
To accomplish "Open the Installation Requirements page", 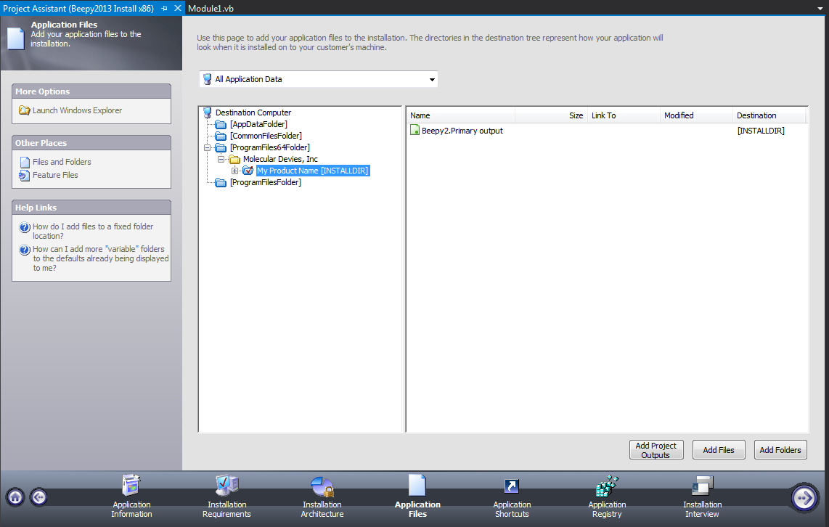I will pos(226,497).
